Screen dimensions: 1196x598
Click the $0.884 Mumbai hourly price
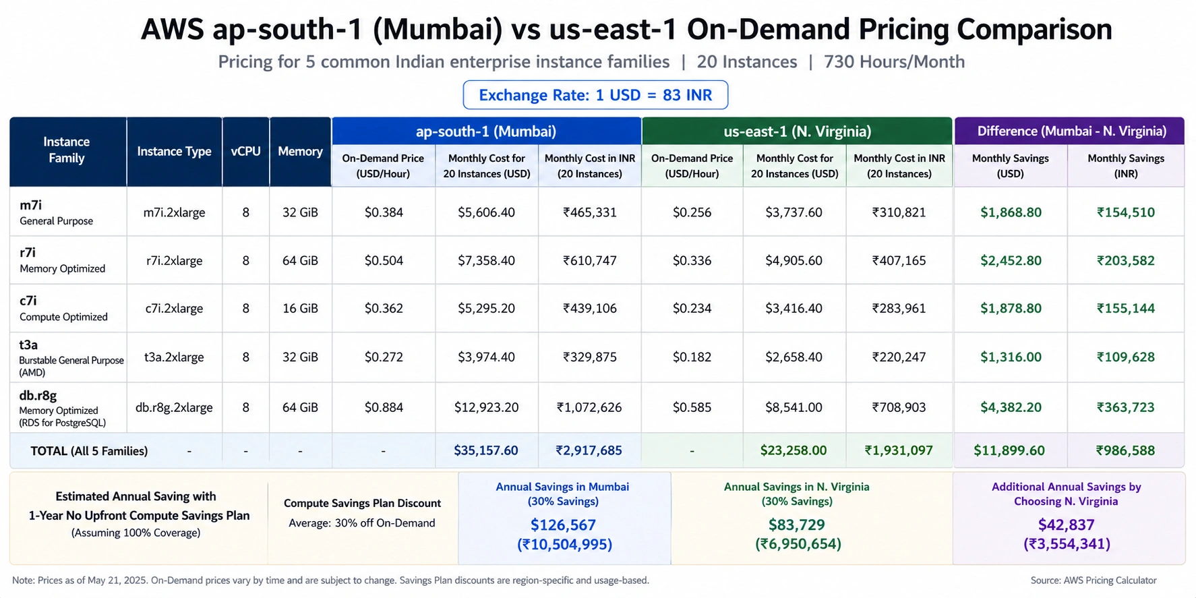(x=384, y=407)
